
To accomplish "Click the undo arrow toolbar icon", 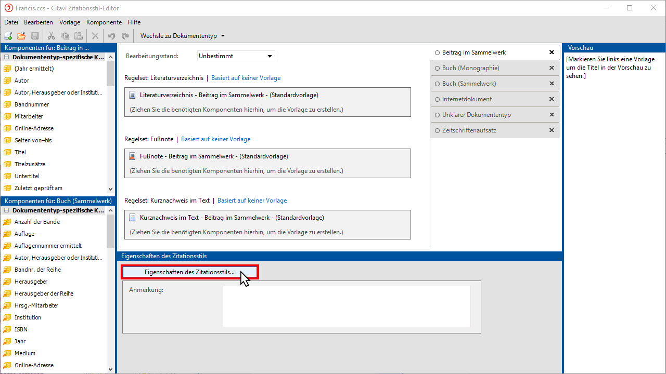I will coord(111,36).
